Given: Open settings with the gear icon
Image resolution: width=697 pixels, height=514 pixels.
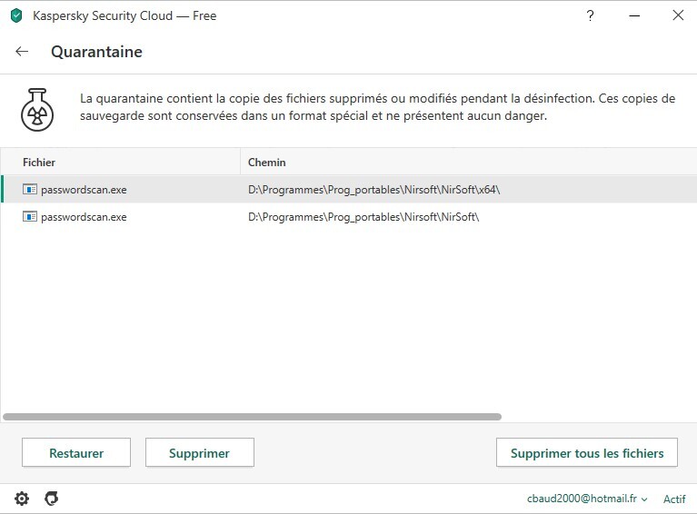Looking at the screenshot, I should (22, 499).
